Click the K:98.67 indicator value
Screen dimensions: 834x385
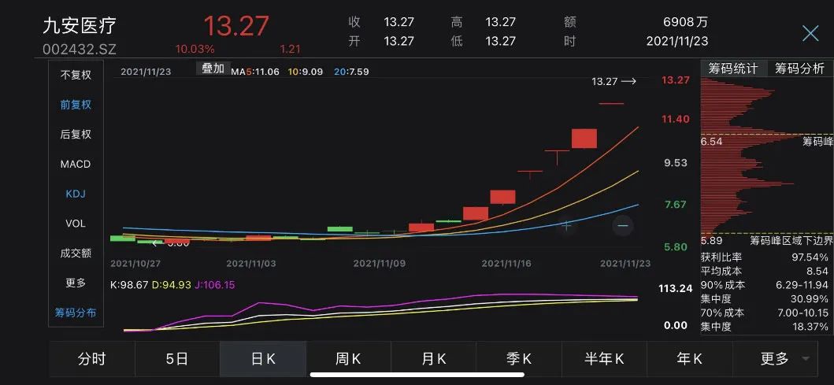click(129, 285)
